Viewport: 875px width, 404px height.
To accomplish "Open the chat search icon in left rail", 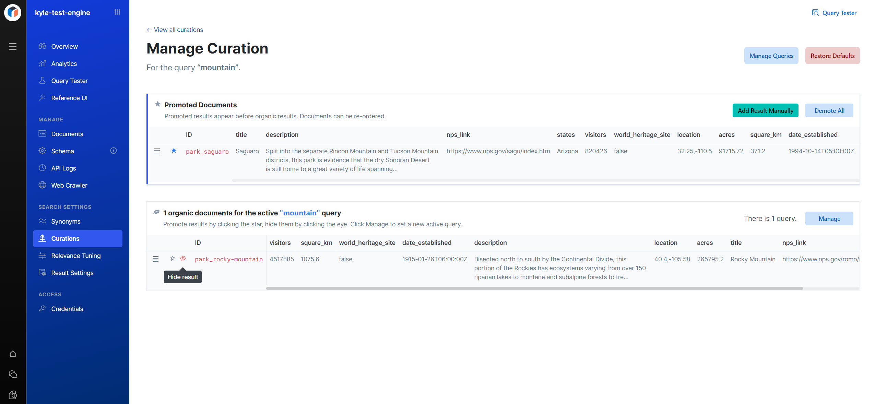I will coord(13,374).
